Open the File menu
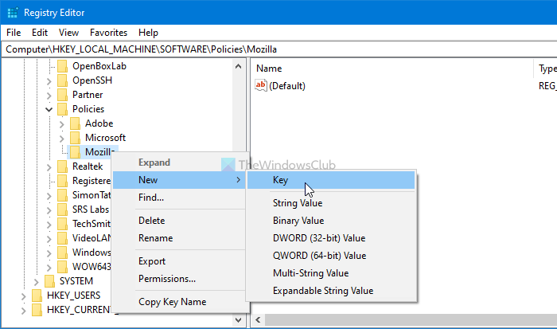 click(x=14, y=33)
